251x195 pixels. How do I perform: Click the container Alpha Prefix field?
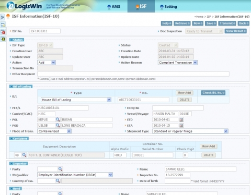pos(120,155)
